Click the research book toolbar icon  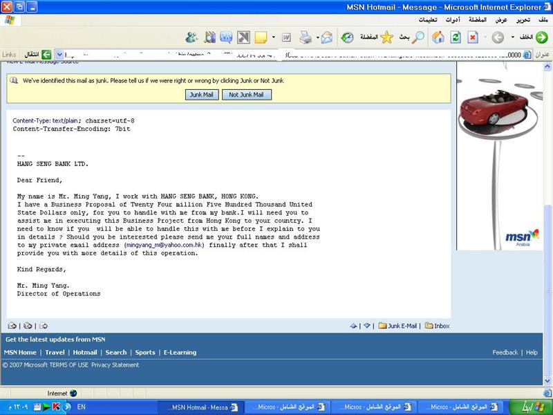(x=209, y=37)
